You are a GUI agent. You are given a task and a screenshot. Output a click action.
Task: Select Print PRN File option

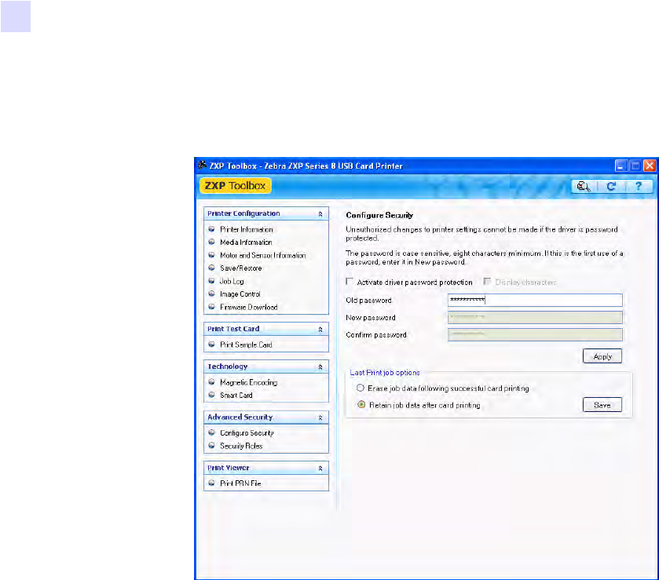240,483
